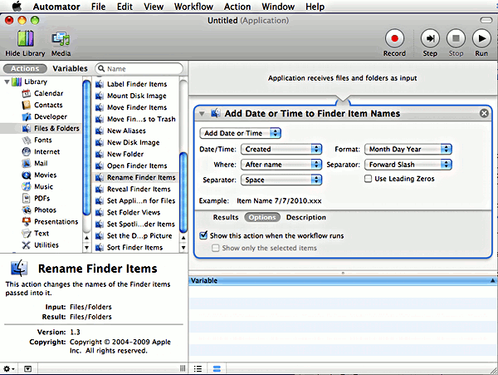Open the Date/Time Created dropdown
498x375 pixels.
(x=281, y=149)
